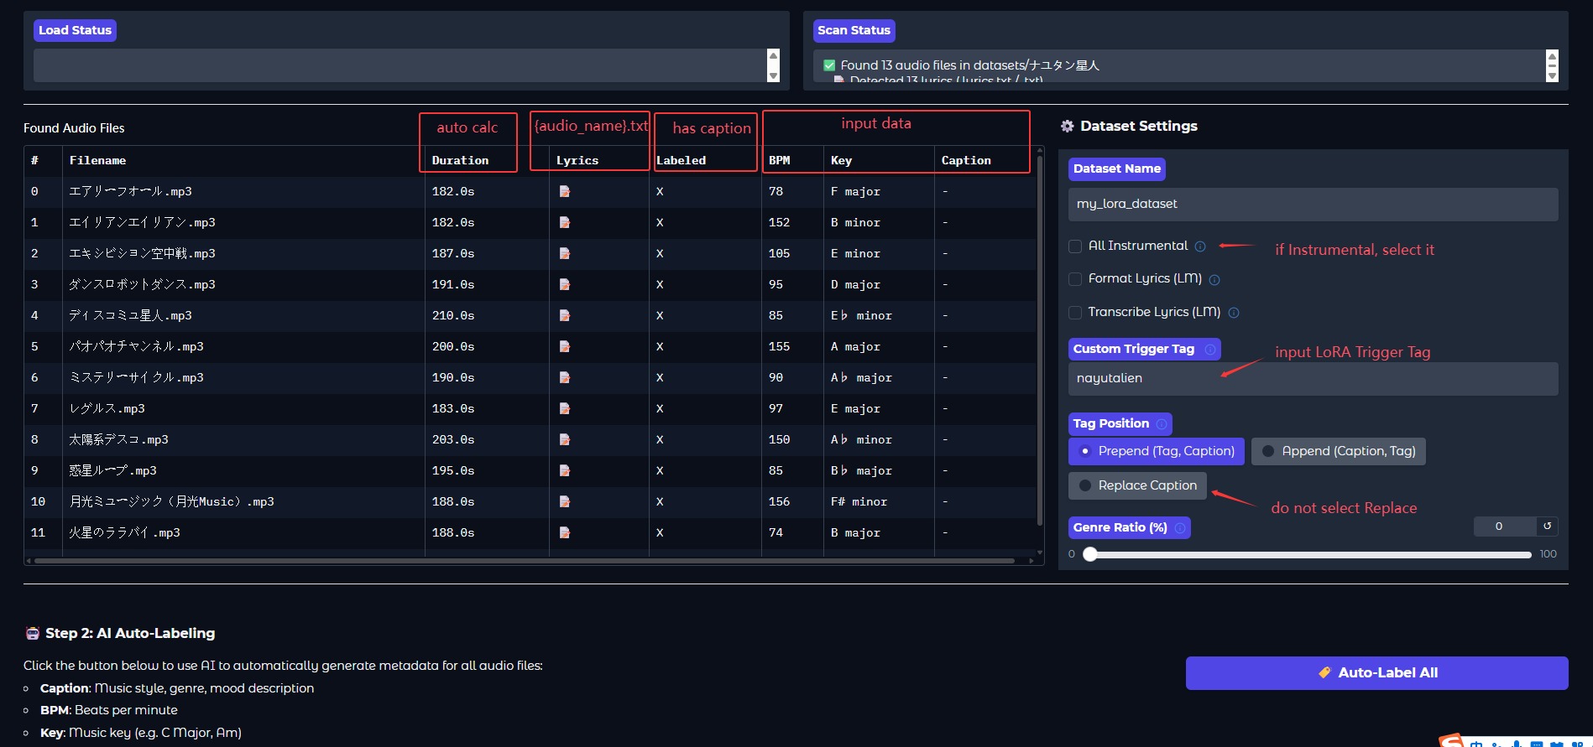Open lyrics file icon for エキシビション空中戦.mp3

point(565,254)
